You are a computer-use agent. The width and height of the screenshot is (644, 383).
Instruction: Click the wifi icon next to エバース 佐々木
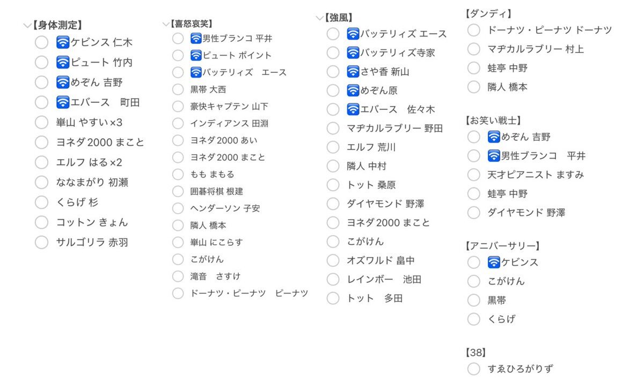pyautogui.click(x=353, y=109)
